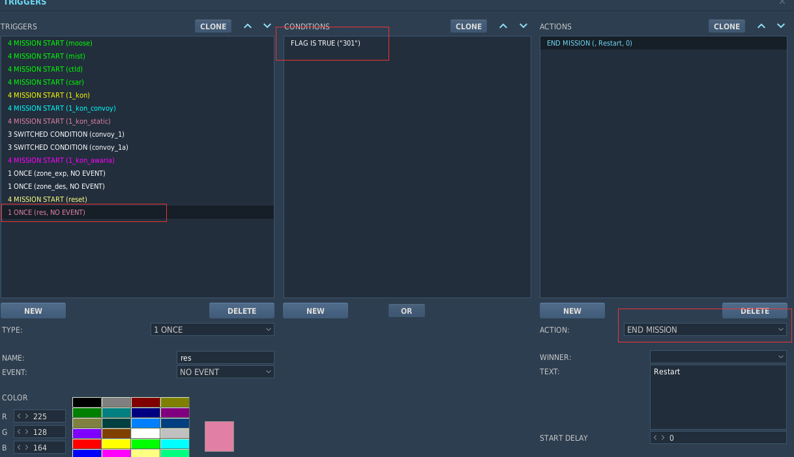Increase START DELAY with right arrow
794x457 pixels.
pos(663,438)
